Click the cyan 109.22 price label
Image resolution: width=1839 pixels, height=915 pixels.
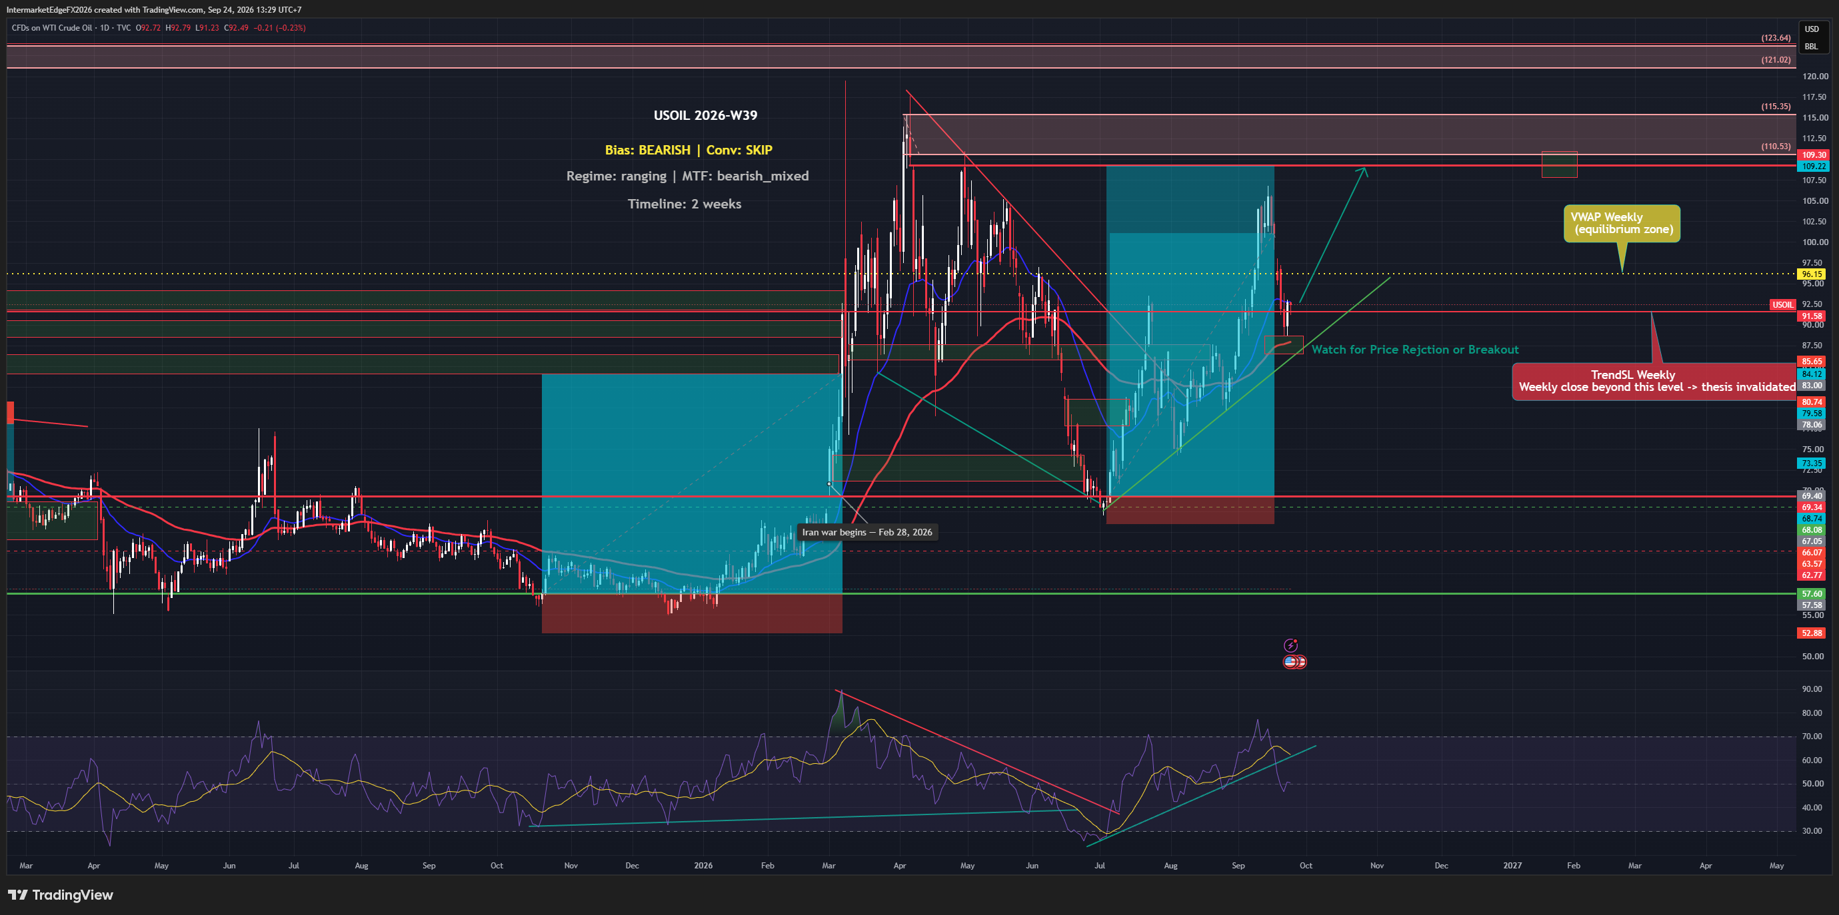coord(1812,166)
